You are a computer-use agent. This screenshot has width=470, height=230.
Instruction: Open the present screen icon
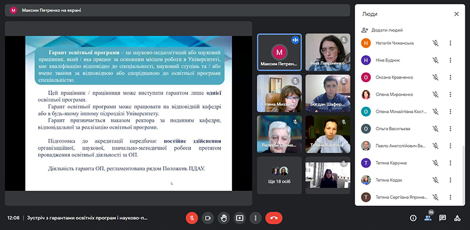click(240, 218)
